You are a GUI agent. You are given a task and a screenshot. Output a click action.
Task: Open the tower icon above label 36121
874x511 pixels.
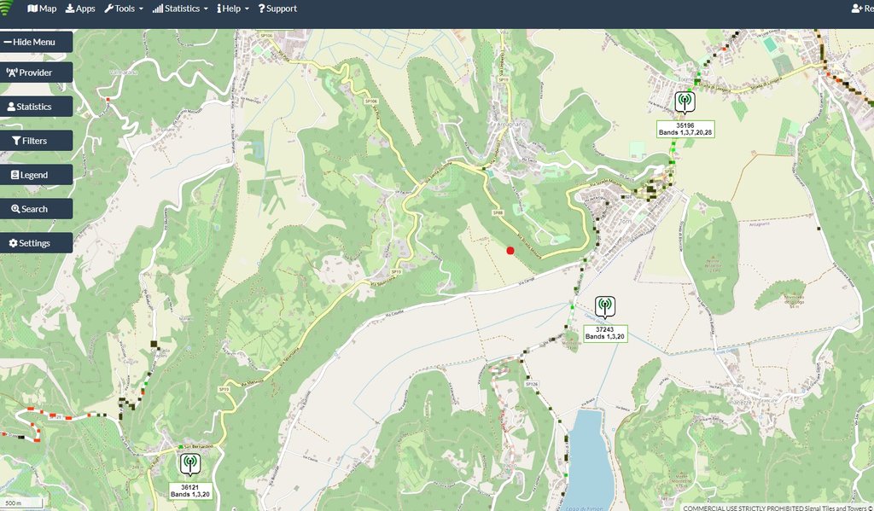tap(190, 463)
